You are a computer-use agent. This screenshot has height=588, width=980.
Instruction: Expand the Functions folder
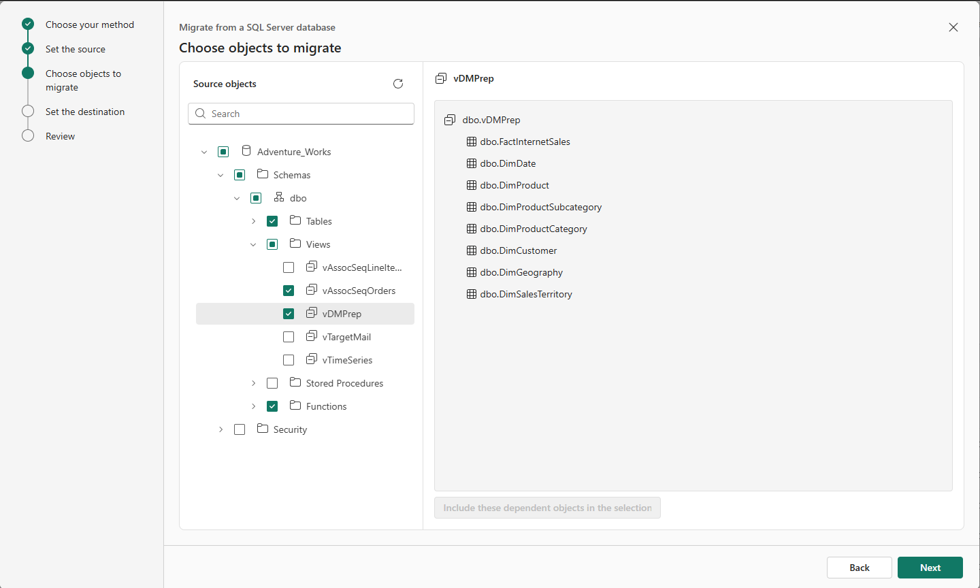253,406
